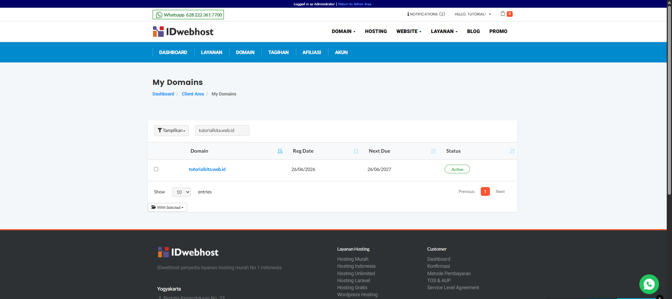The image size is (672, 299).
Task: Open TOS & AUP footer link
Action: (x=439, y=280)
